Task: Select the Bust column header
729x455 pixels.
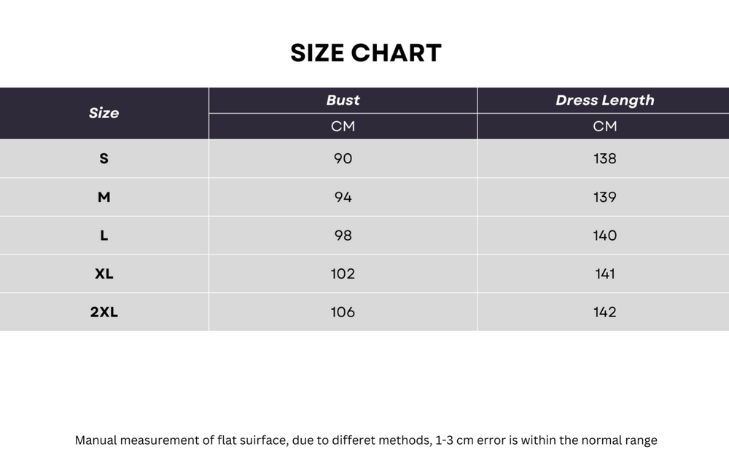Action: [343, 100]
